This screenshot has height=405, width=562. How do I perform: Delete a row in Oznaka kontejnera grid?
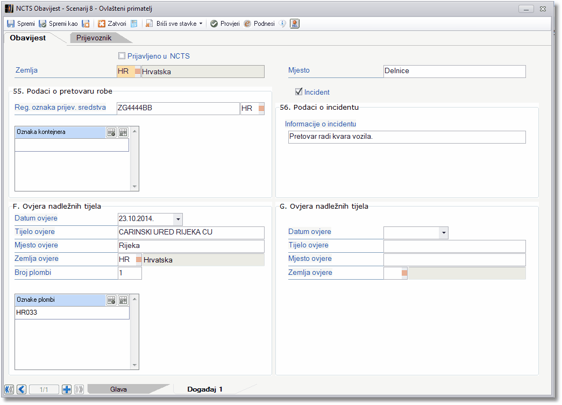pos(123,132)
